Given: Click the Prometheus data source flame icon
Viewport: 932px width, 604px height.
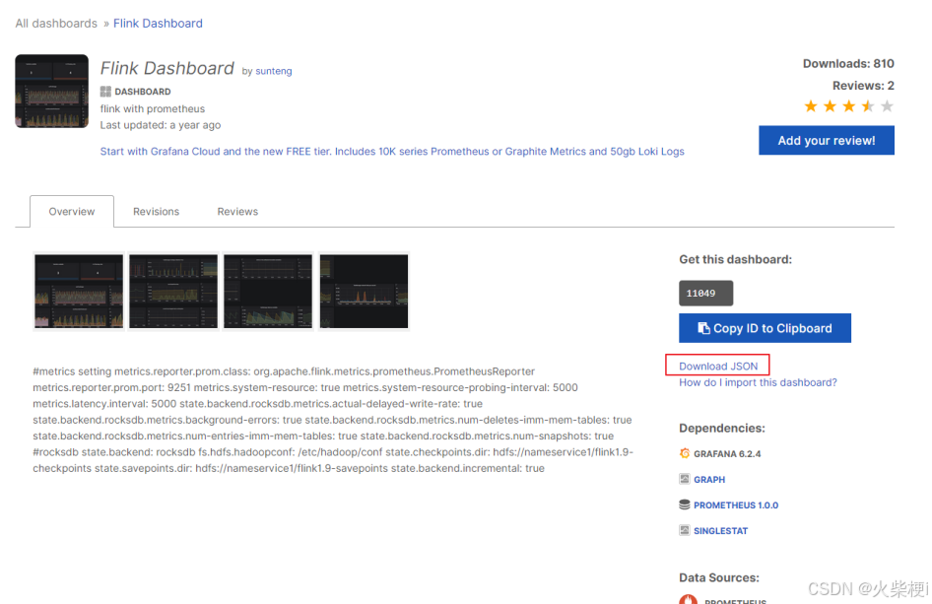Looking at the screenshot, I should pyautogui.click(x=689, y=599).
